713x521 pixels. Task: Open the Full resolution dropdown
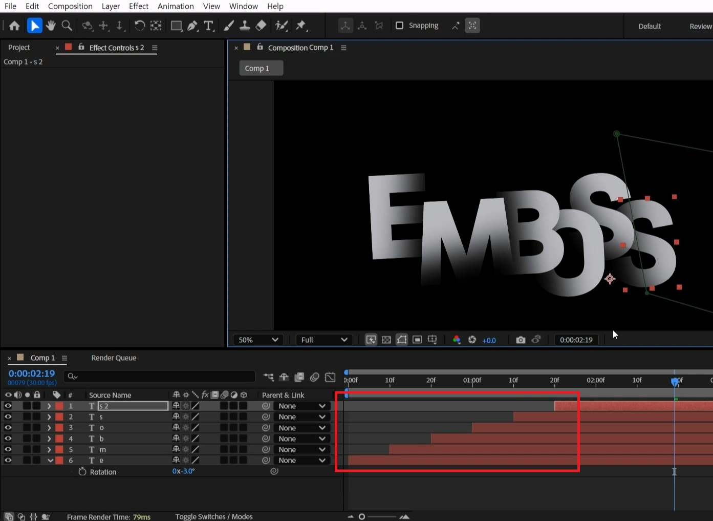323,340
